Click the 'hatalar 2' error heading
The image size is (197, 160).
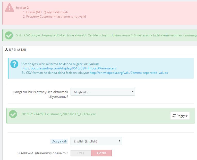pos(22,8)
